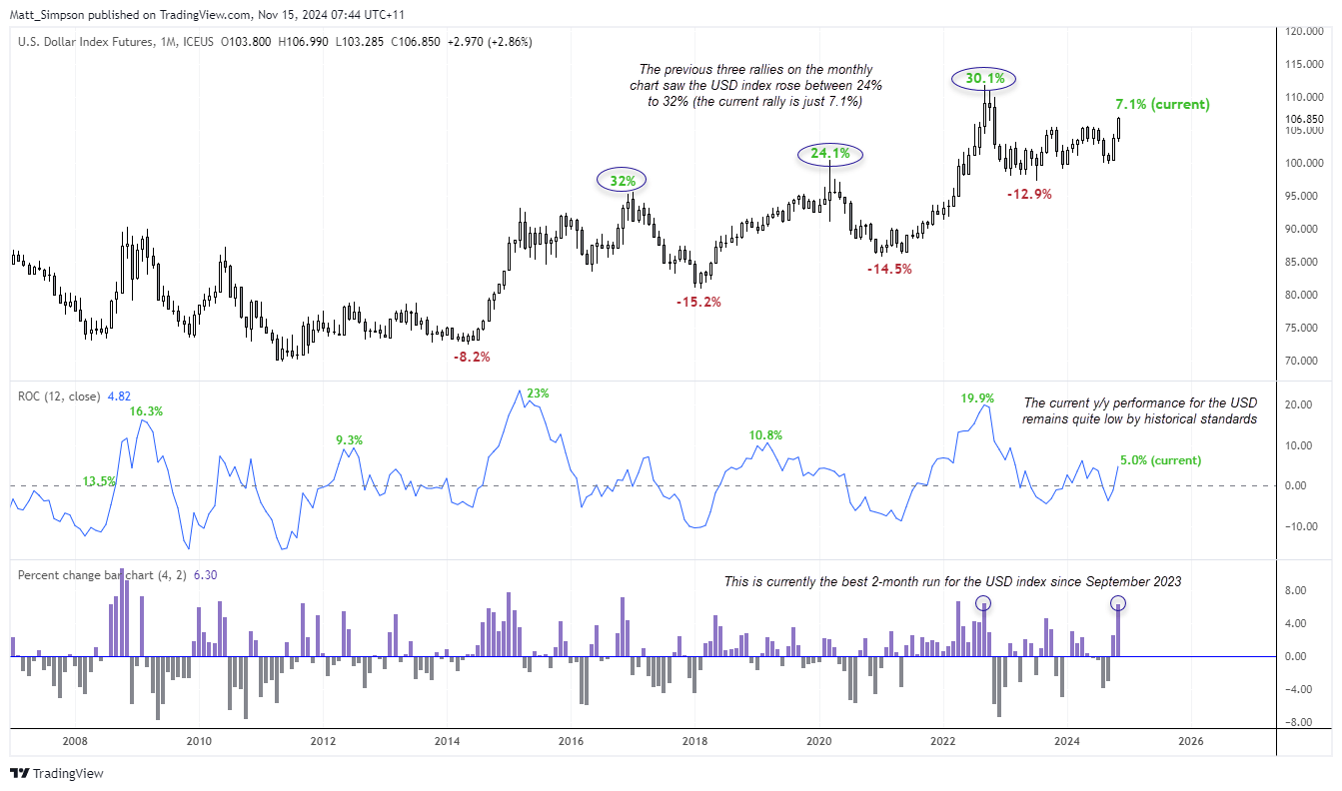Click the 20.00 ROC axis label
The height and width of the screenshot is (791, 1342).
pyautogui.click(x=1299, y=405)
